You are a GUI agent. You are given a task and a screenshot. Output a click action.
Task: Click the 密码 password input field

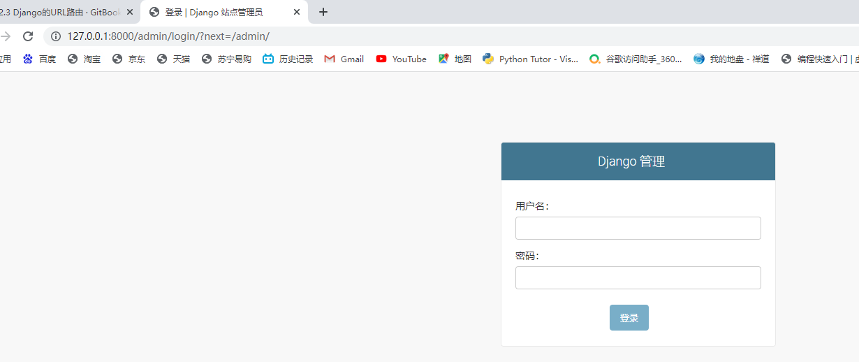(638, 277)
